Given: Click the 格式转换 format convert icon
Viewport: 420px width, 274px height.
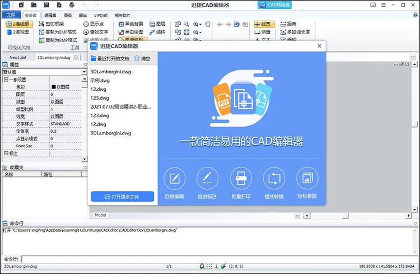Looking at the screenshot, I should 274,178.
